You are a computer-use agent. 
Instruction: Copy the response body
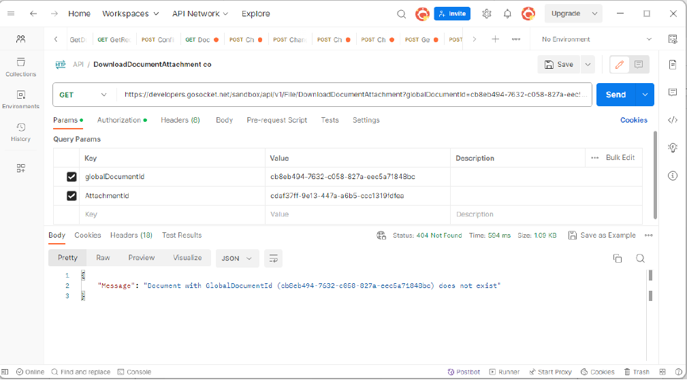coord(618,259)
